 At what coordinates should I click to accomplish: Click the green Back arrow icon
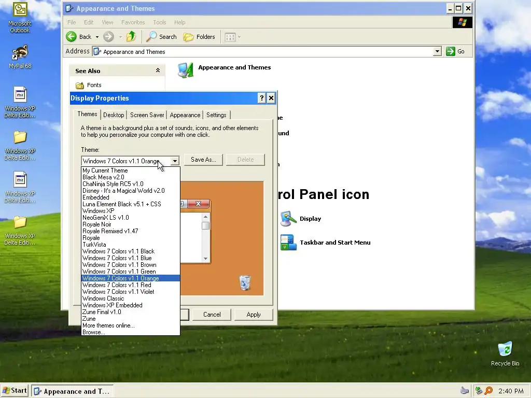coord(71,37)
